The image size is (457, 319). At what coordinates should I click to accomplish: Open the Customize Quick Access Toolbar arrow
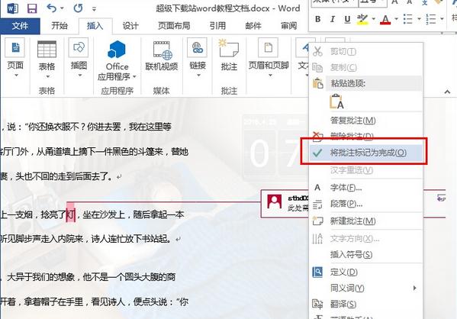[94, 9]
